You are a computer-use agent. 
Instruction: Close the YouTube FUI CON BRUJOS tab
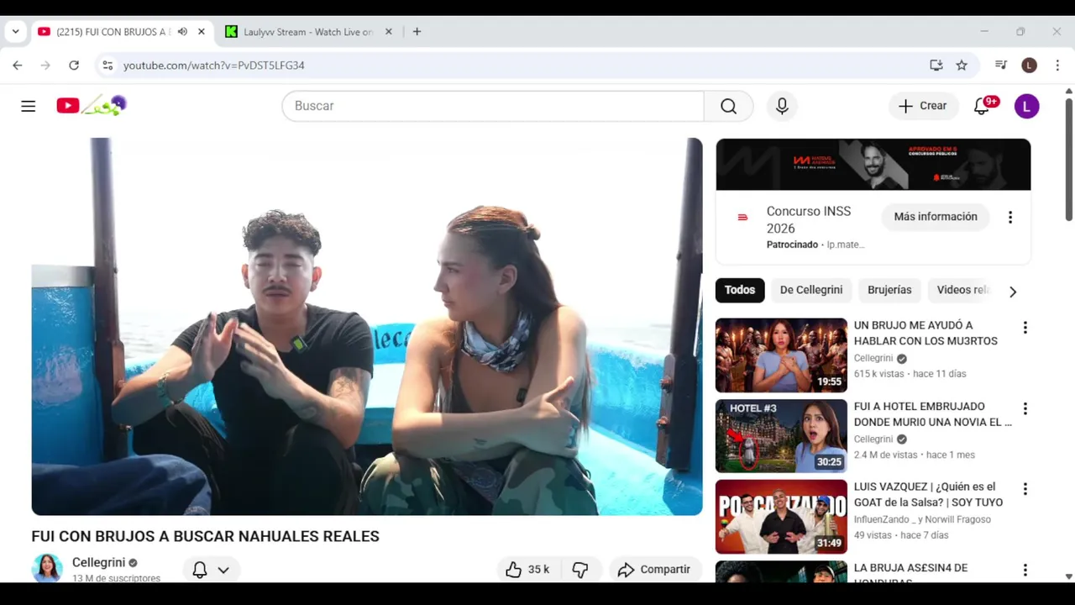(202, 32)
